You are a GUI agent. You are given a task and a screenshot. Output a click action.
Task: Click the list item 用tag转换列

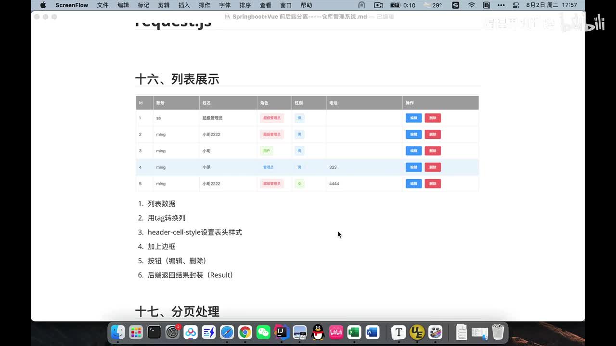point(167,218)
